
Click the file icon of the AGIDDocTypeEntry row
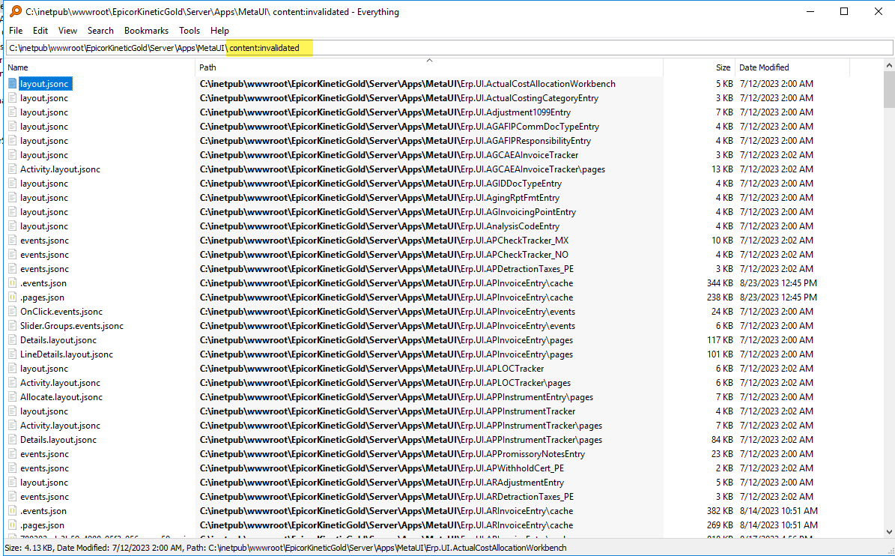pyautogui.click(x=13, y=184)
